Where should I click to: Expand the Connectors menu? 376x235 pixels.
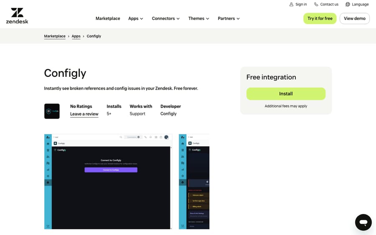[165, 18]
